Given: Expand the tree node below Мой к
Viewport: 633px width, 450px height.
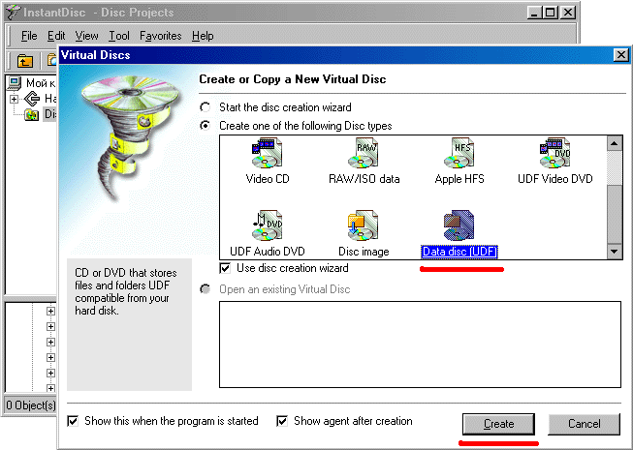Looking at the screenshot, I should (15, 99).
